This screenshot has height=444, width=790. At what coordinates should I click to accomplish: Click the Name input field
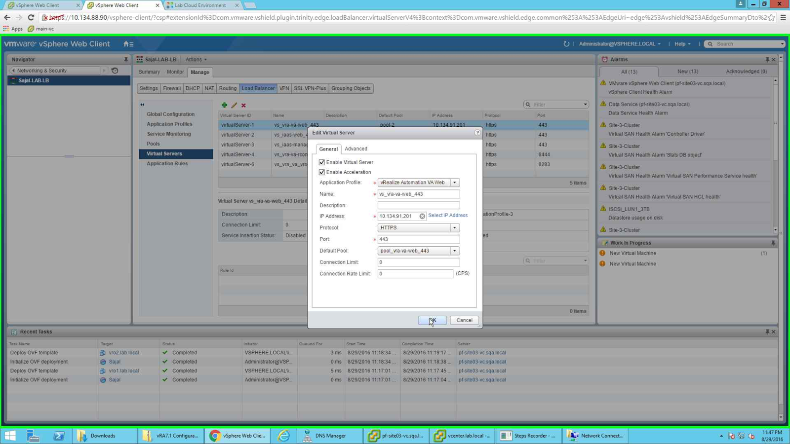click(419, 194)
